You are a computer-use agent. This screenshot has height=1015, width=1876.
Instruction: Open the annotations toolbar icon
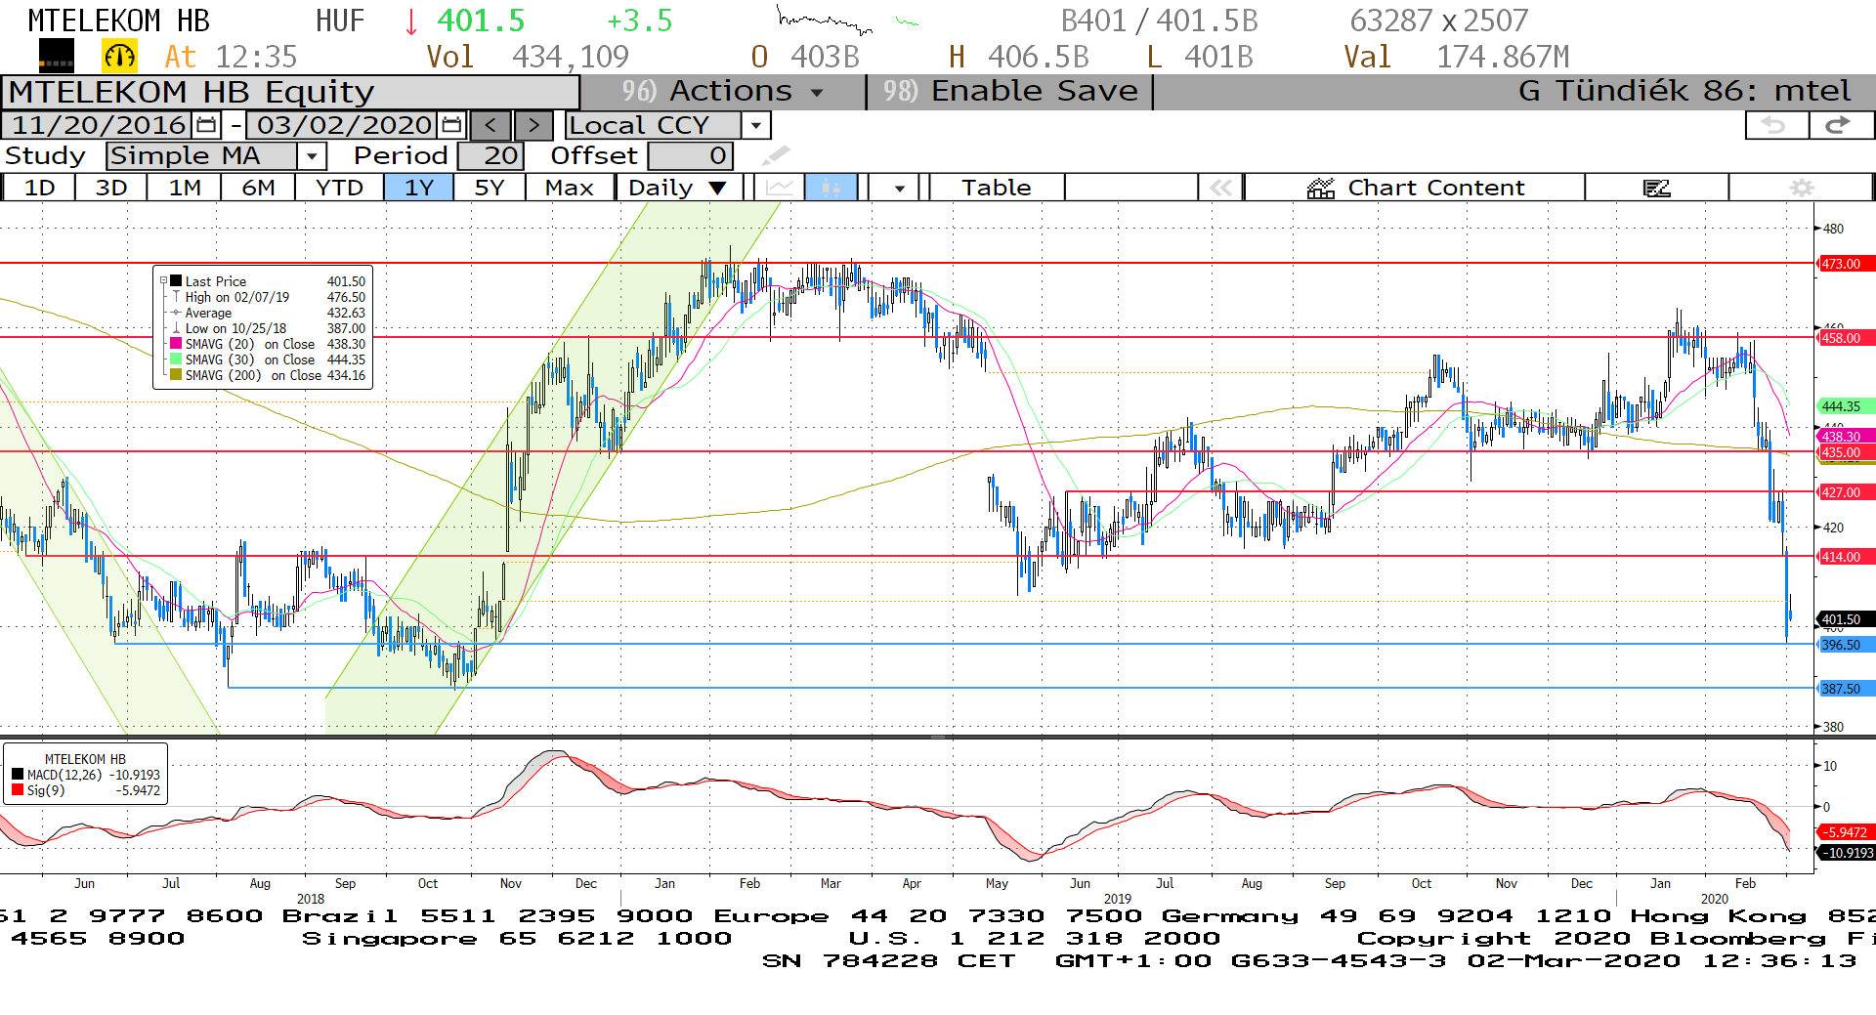(1657, 188)
